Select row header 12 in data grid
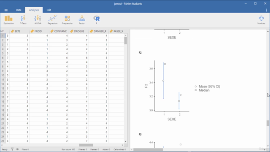The image size is (270, 152). tap(3, 84)
